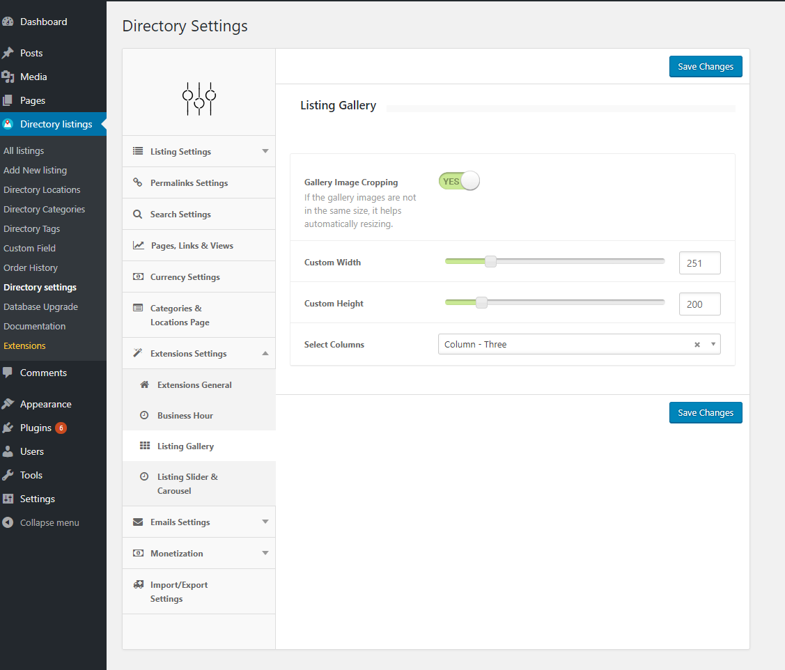Click the Business Hour clock icon
This screenshot has width=785, height=670.
(144, 416)
